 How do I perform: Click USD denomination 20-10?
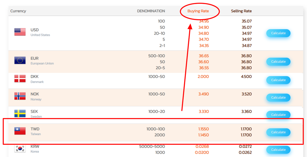tap(159, 33)
